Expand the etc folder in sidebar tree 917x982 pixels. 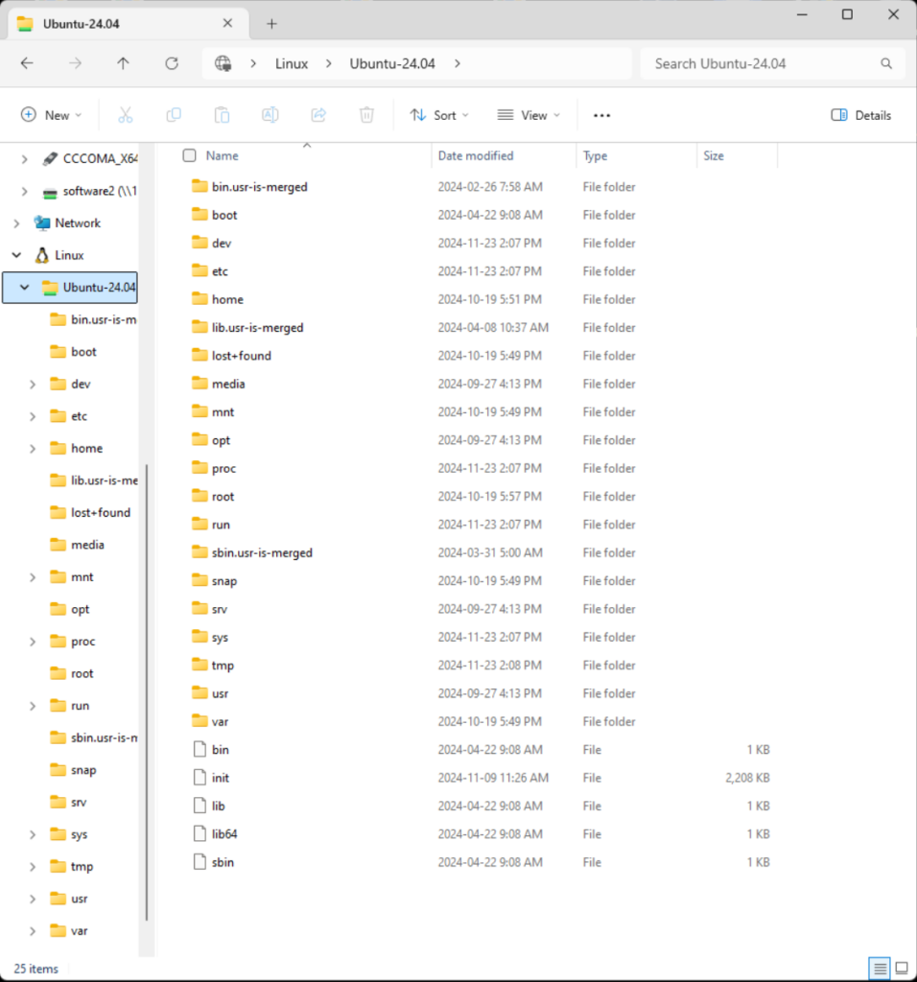[33, 416]
